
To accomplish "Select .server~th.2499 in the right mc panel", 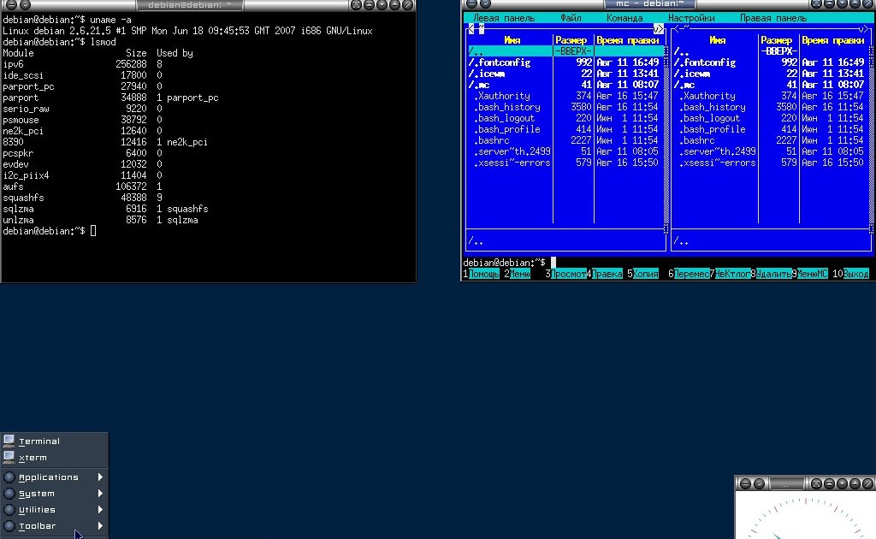I will [x=771, y=152].
